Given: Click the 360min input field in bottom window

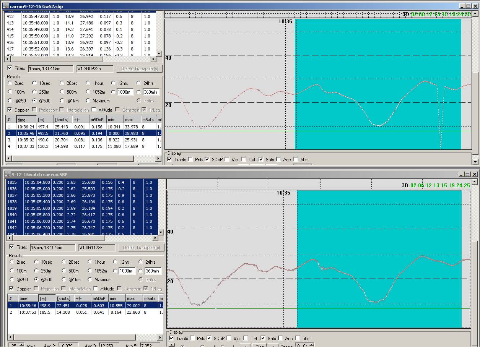Looking at the screenshot, I should 153,271.
